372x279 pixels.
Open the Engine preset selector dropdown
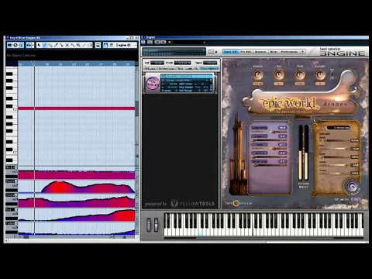point(174,50)
